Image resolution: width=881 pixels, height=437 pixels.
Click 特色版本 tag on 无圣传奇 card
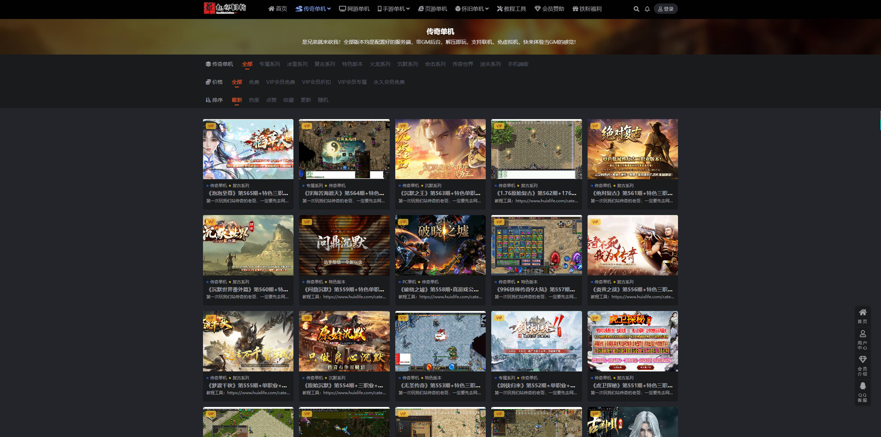[433, 378]
